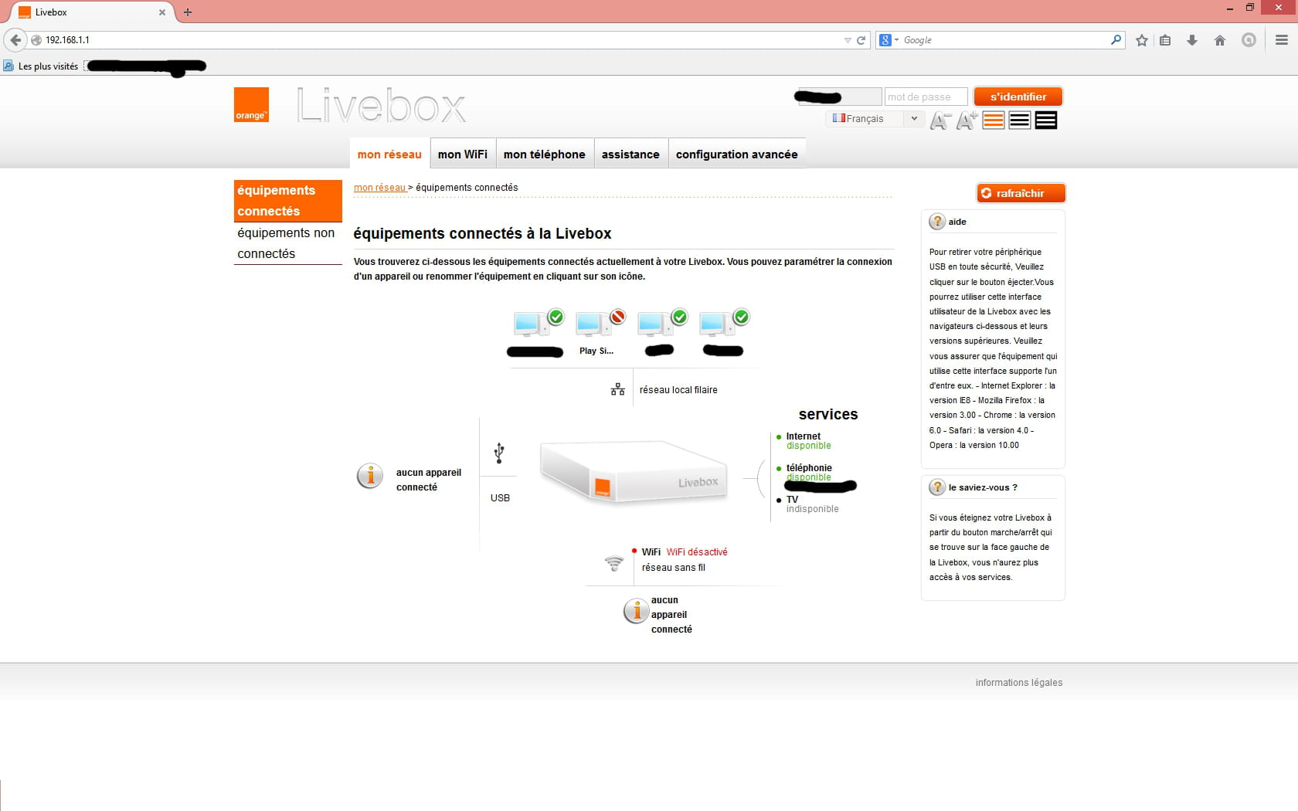Open the Les plus visités bookmark folder

[41, 66]
